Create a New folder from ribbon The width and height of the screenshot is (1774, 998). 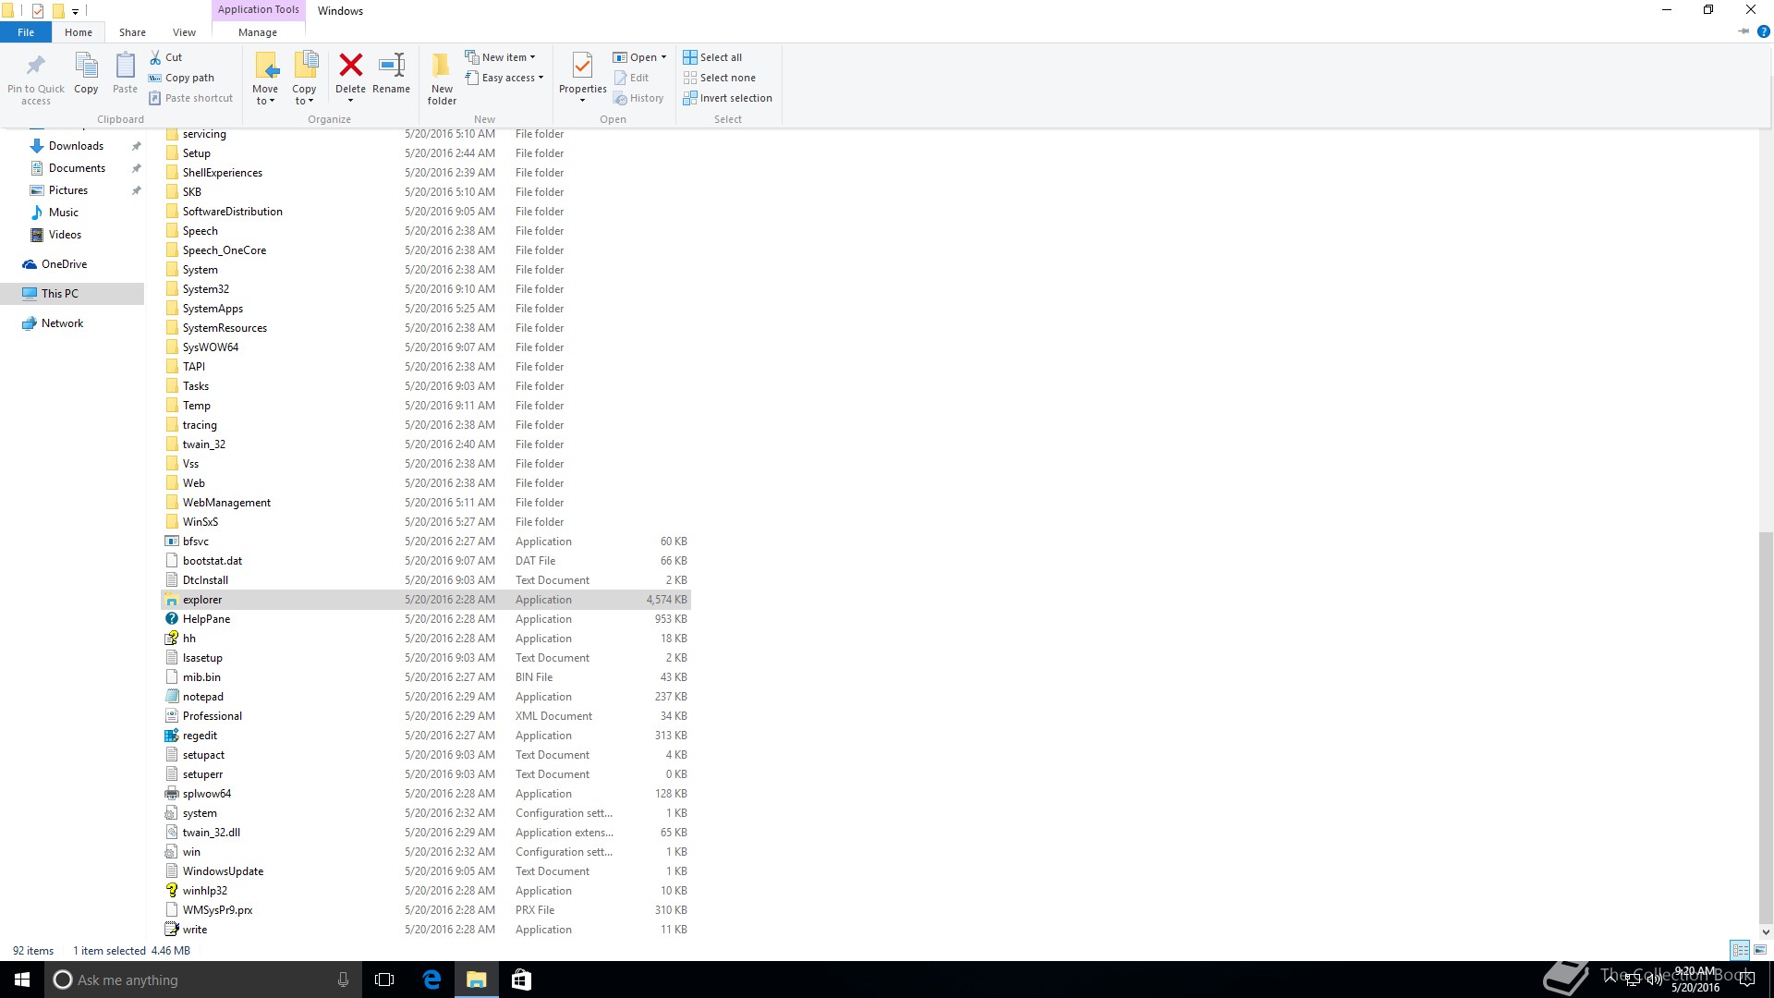point(442,76)
